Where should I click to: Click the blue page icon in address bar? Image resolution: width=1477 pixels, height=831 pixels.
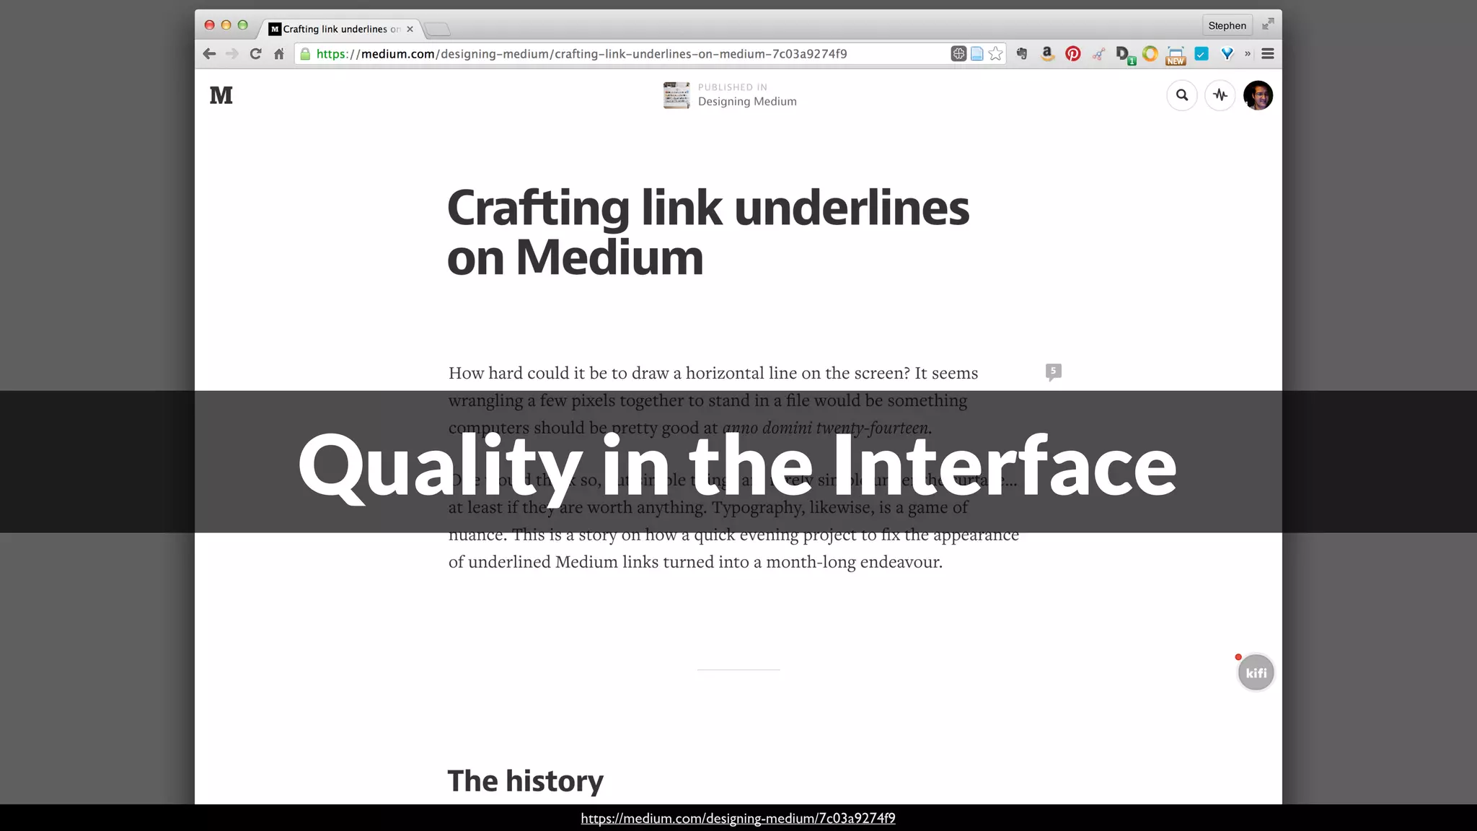pyautogui.click(x=977, y=53)
